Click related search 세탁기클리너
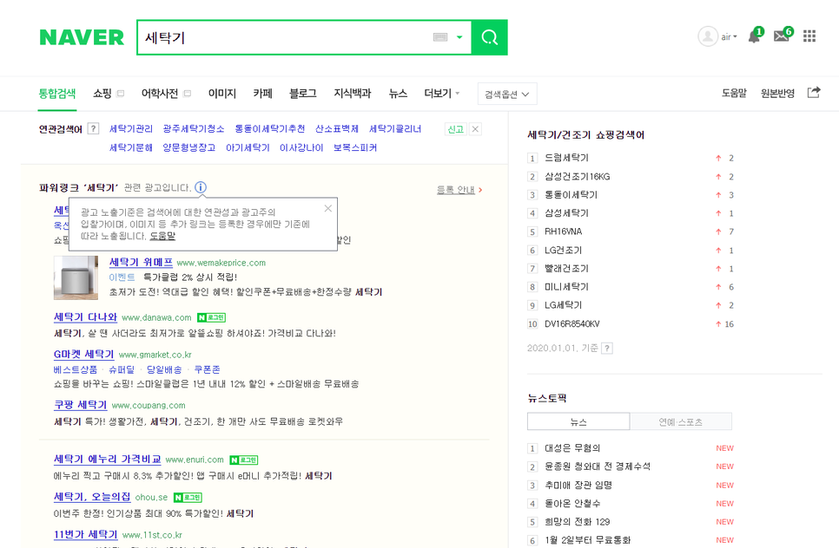Image resolution: width=839 pixels, height=548 pixels. tap(395, 128)
